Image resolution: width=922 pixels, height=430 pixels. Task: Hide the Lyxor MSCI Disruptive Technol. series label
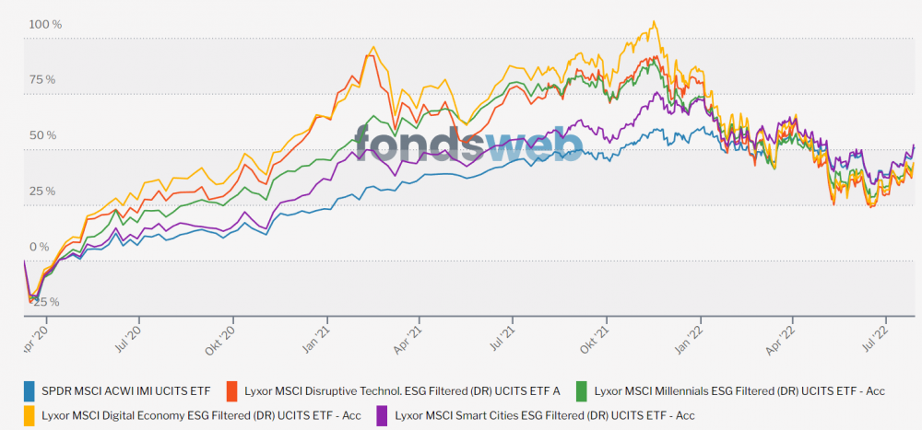coord(402,391)
